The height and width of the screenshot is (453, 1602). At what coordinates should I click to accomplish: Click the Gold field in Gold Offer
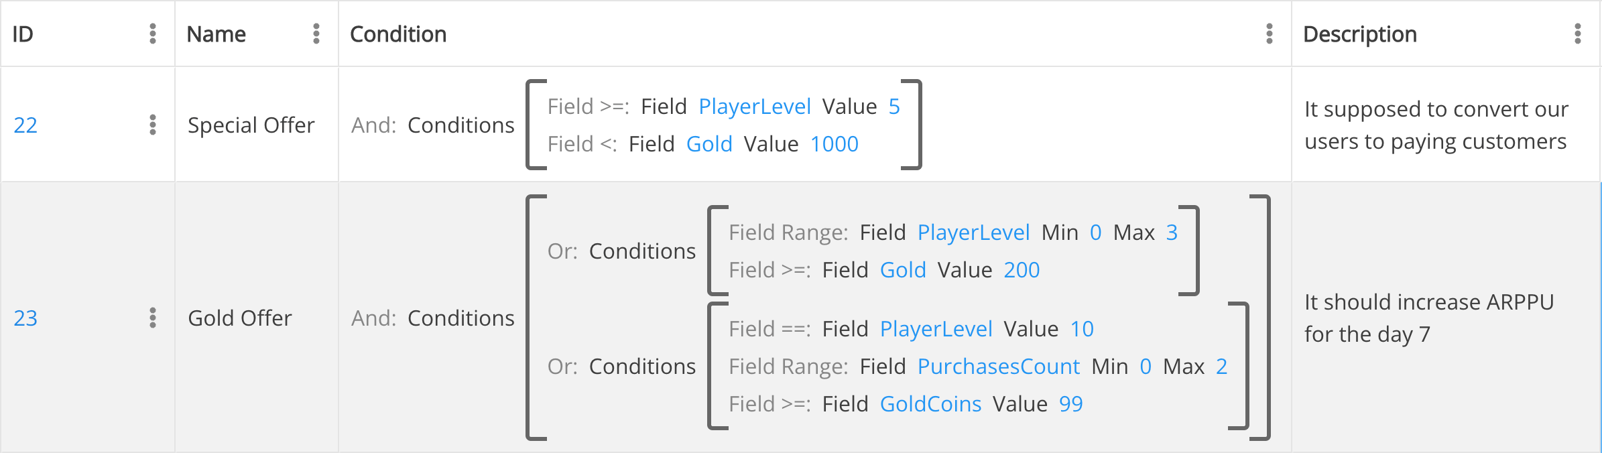pyautogui.click(x=902, y=270)
